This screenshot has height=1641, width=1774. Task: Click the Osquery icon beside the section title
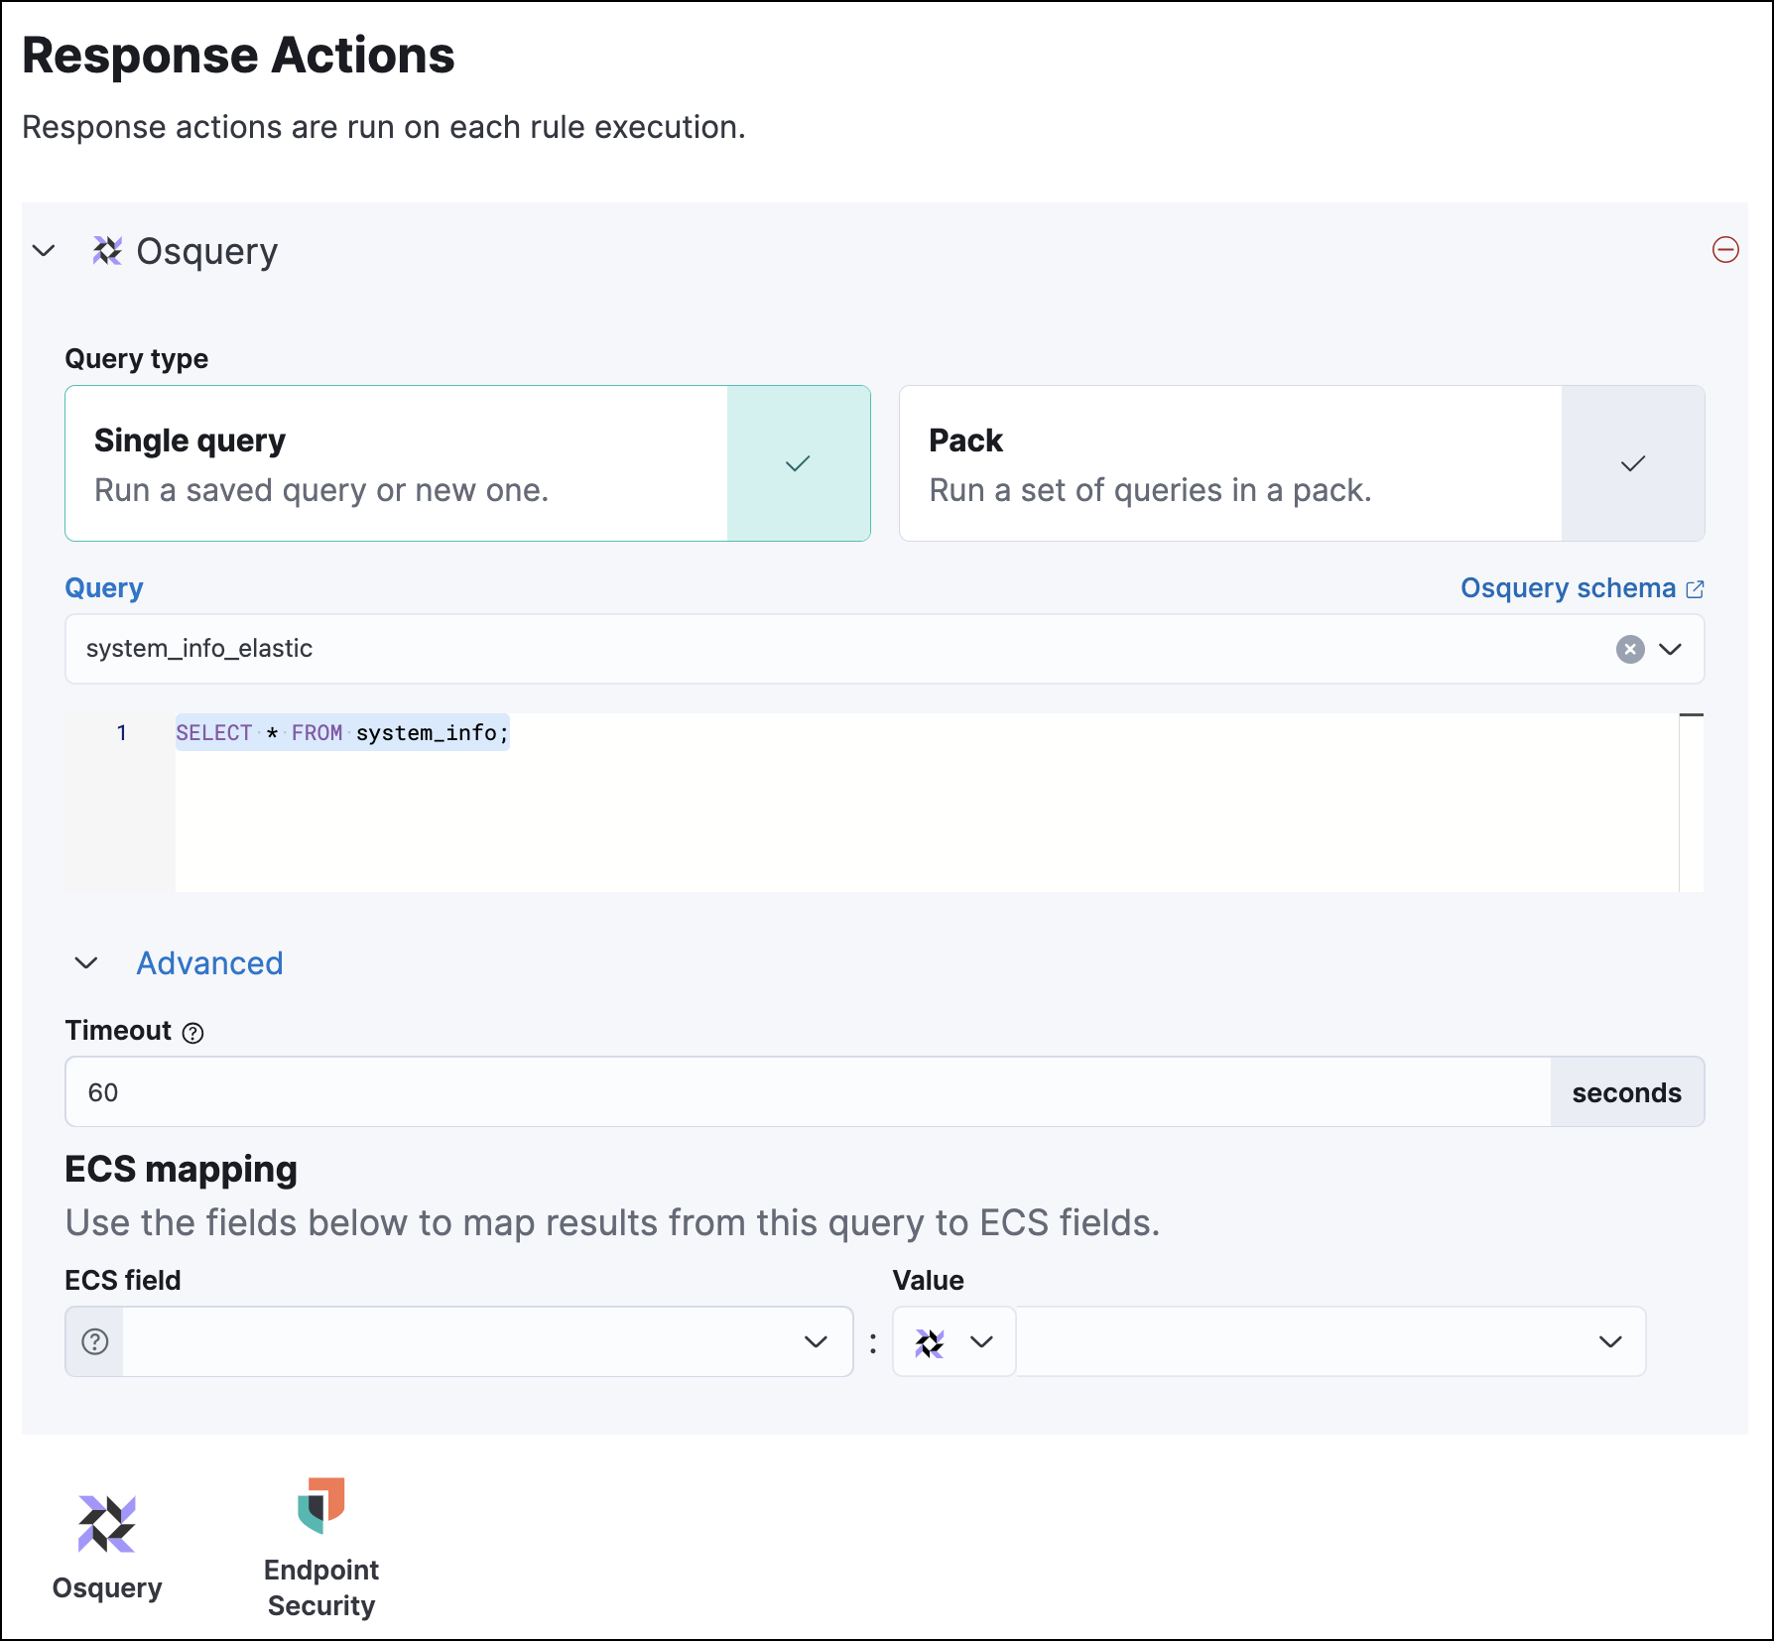click(x=108, y=251)
